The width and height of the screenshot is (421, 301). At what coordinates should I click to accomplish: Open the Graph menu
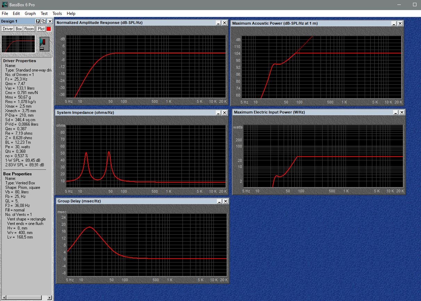[x=30, y=14]
